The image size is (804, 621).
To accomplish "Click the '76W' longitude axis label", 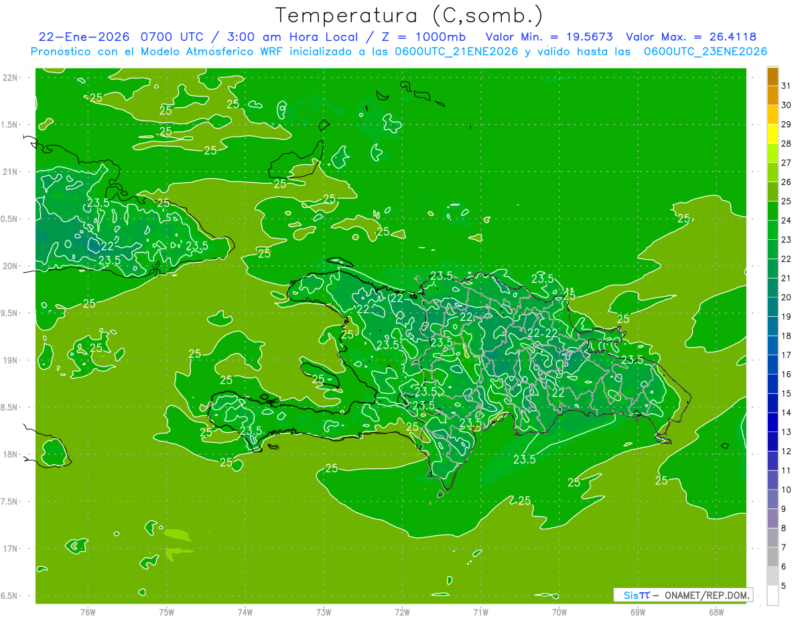I will [x=88, y=612].
